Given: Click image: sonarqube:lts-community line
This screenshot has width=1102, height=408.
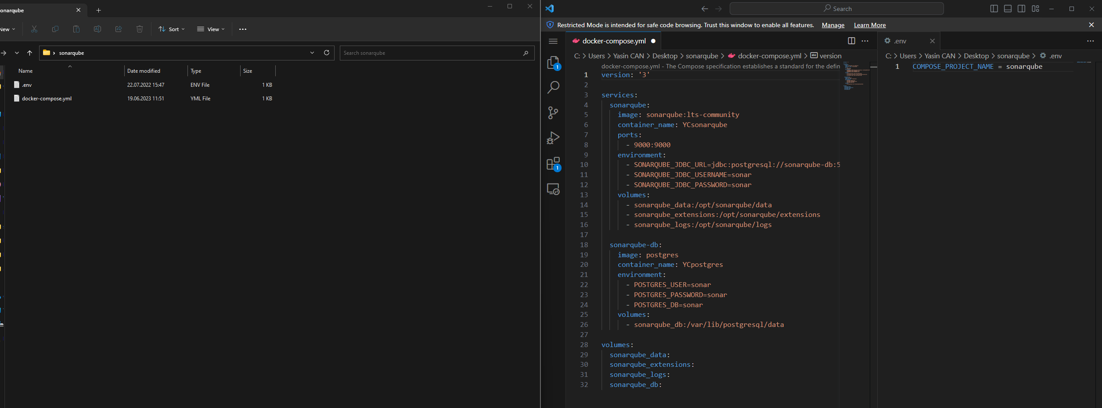Looking at the screenshot, I should pyautogui.click(x=678, y=115).
